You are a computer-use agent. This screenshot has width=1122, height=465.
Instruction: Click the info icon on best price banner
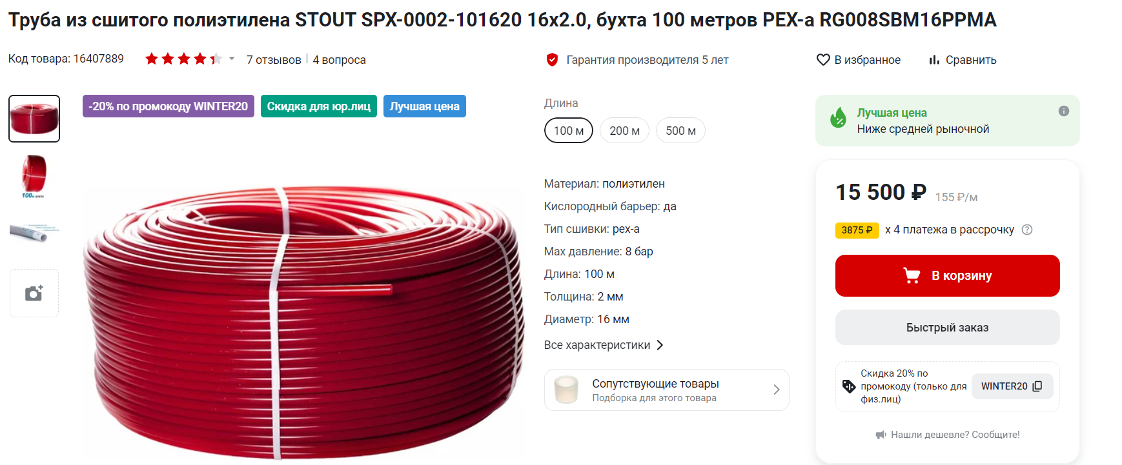(1064, 111)
